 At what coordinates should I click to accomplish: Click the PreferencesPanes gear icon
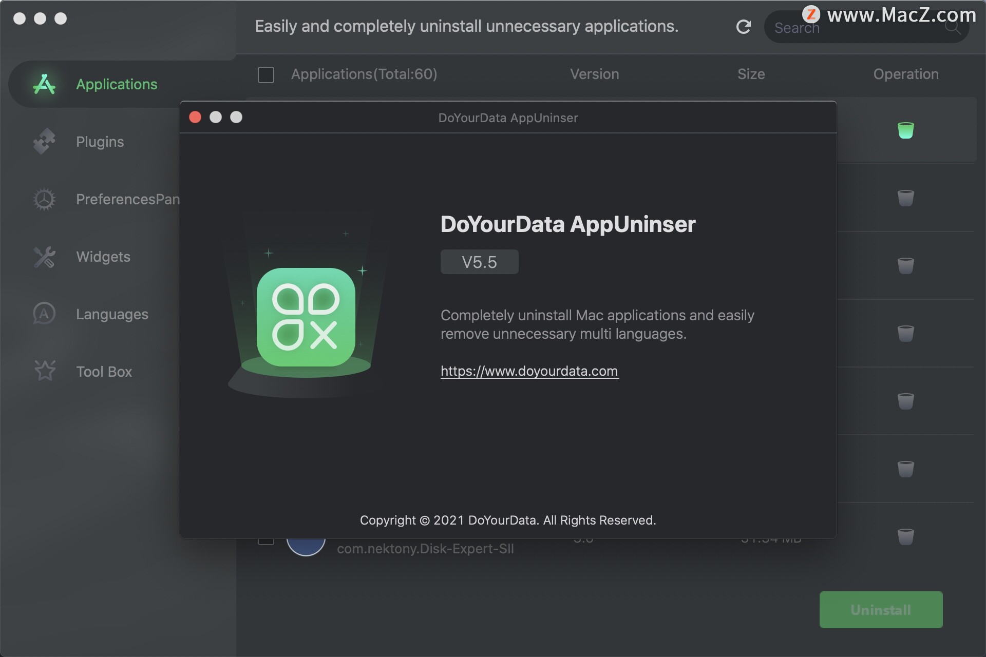pos(44,199)
